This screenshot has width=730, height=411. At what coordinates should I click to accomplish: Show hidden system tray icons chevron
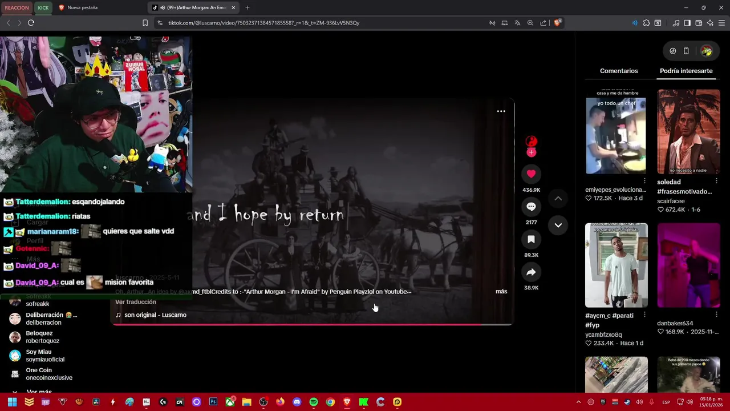(x=578, y=402)
